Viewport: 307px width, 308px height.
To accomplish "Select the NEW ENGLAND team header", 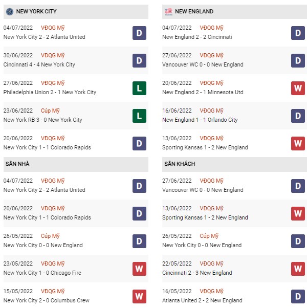I will click(x=234, y=12).
